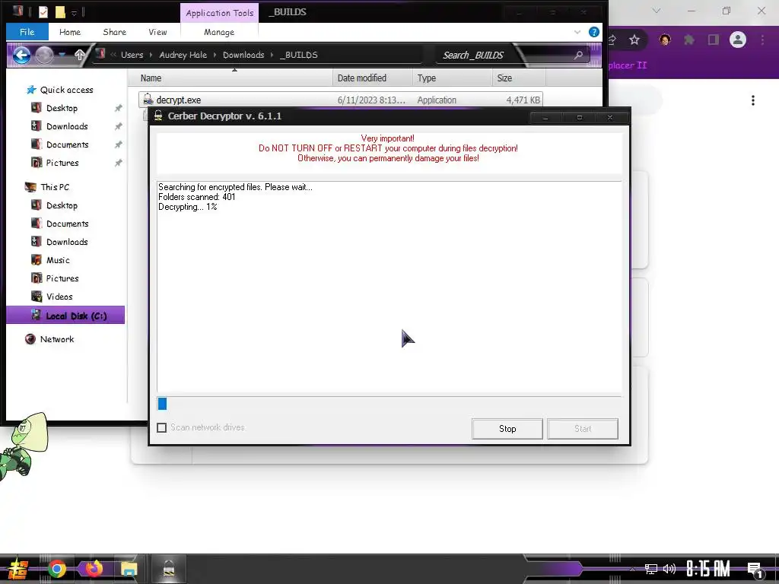Image resolution: width=779 pixels, height=584 pixels.
Task: Open the View ribbon tab
Action: 157,32
